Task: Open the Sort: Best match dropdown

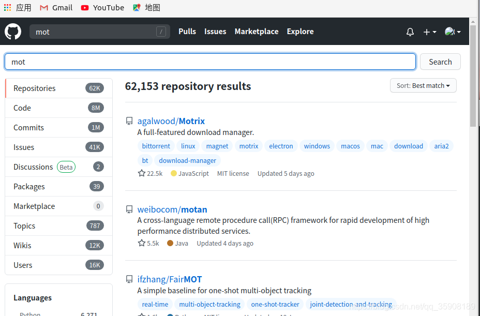Action: point(423,85)
